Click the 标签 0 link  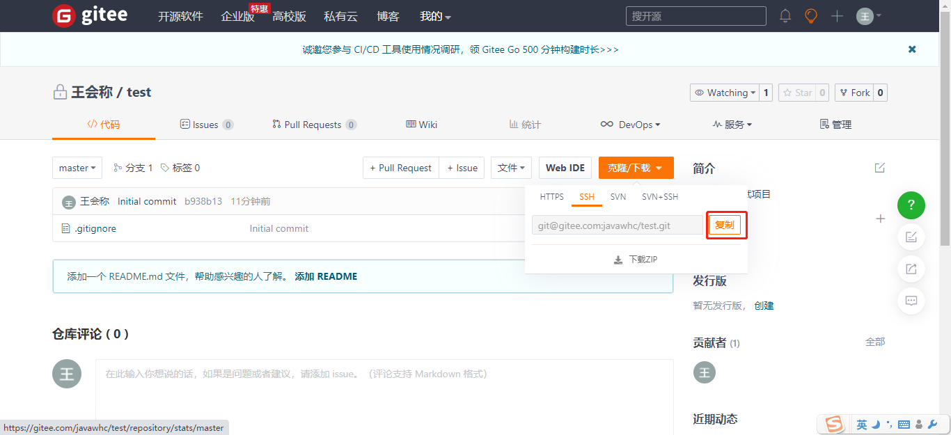tap(180, 168)
